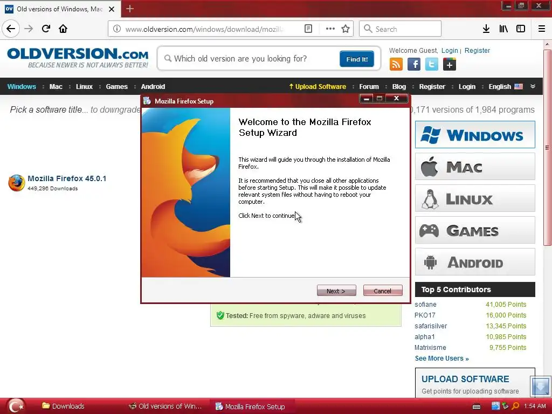This screenshot has width=552, height=414.
Task: Open page actions three-dot menu
Action: 330,29
